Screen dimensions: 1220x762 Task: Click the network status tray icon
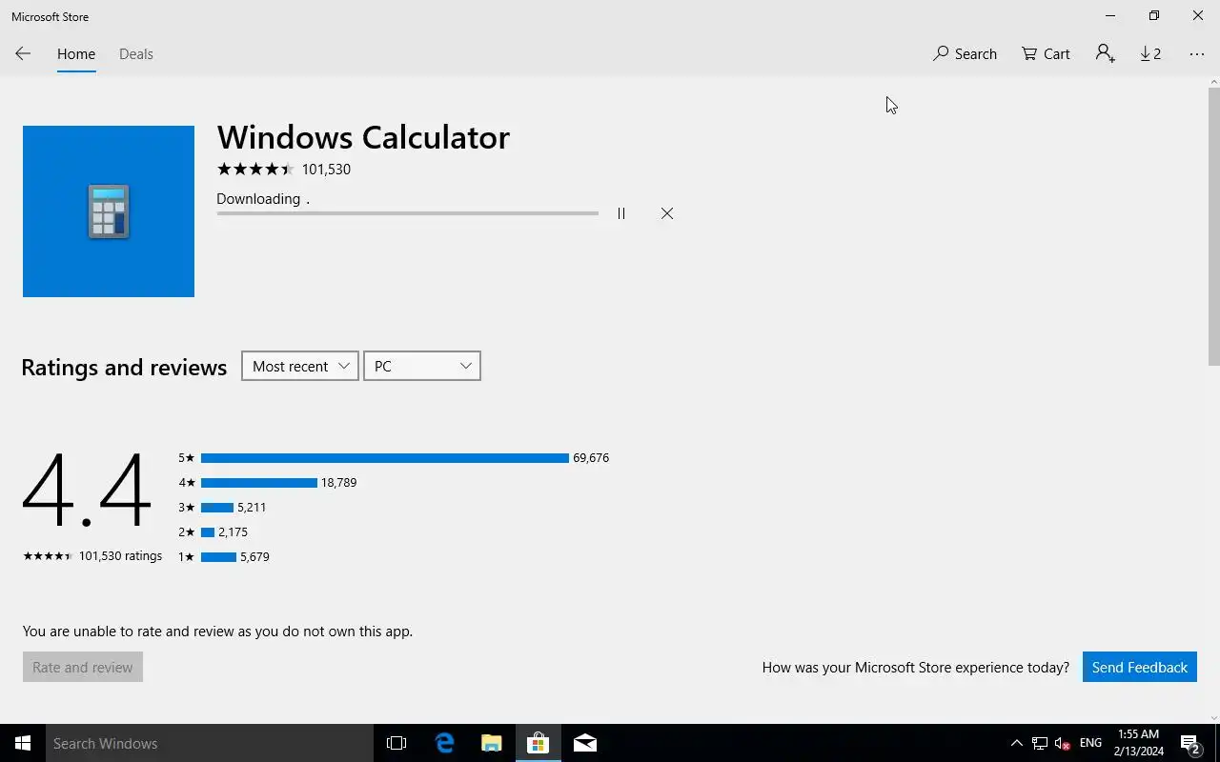[1040, 743]
